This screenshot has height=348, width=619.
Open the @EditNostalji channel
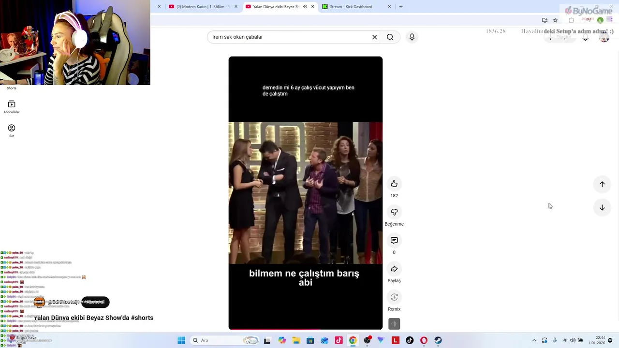(x=63, y=302)
